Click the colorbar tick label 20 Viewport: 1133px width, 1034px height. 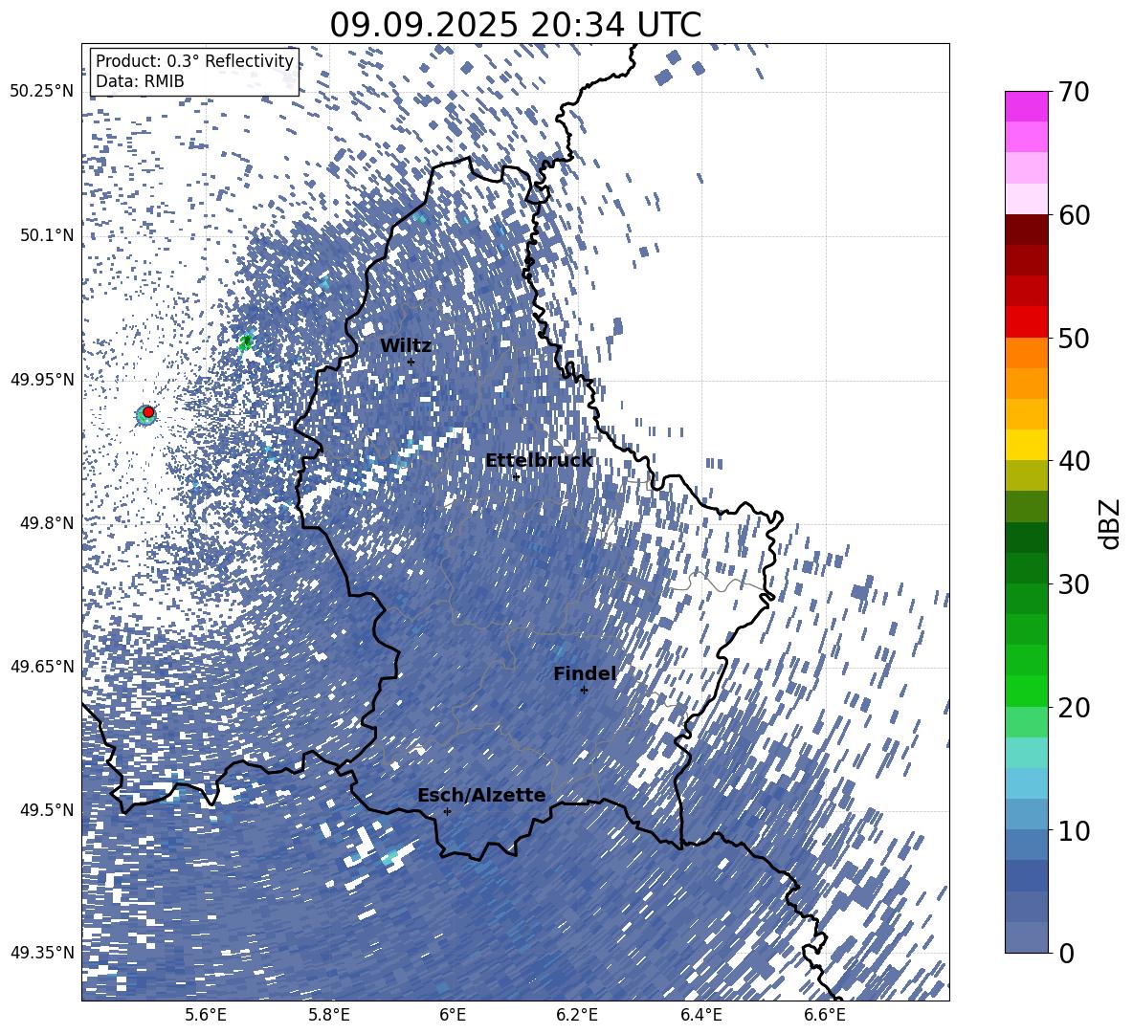click(1074, 708)
